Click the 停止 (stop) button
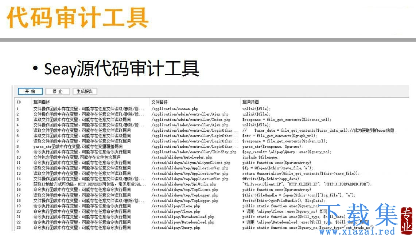 (58, 92)
